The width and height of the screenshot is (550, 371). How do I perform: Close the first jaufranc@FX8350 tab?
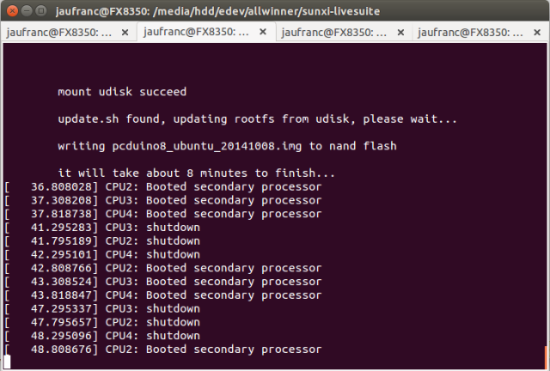(x=125, y=33)
